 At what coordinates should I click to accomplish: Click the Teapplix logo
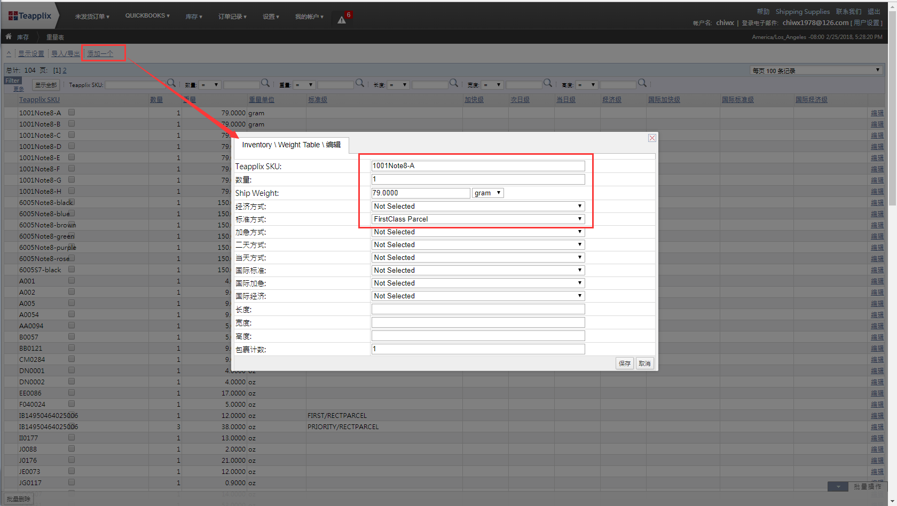(30, 16)
